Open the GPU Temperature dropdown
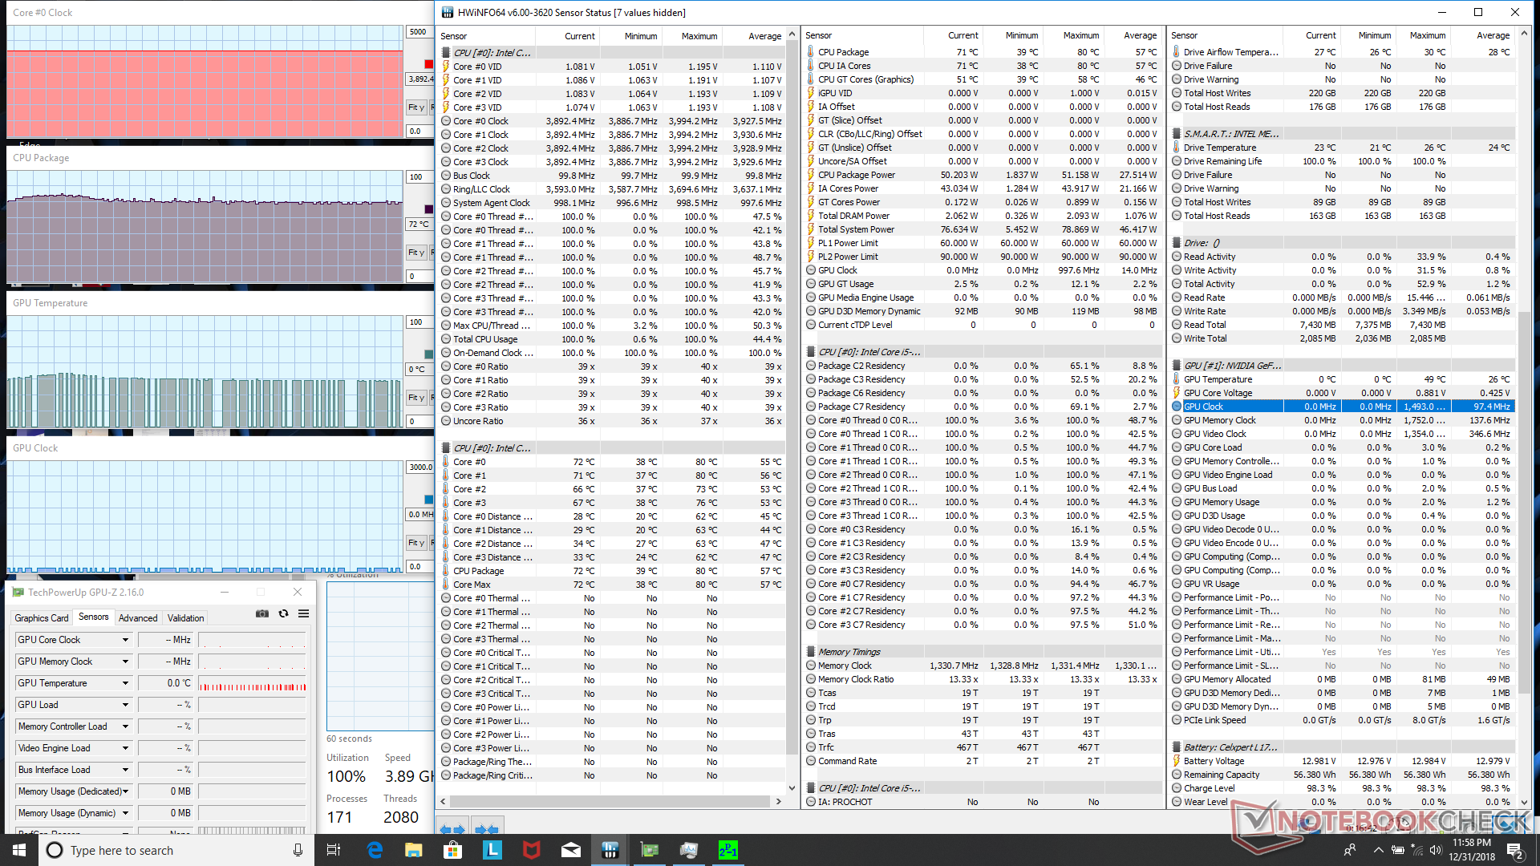The image size is (1540, 866). (x=125, y=683)
